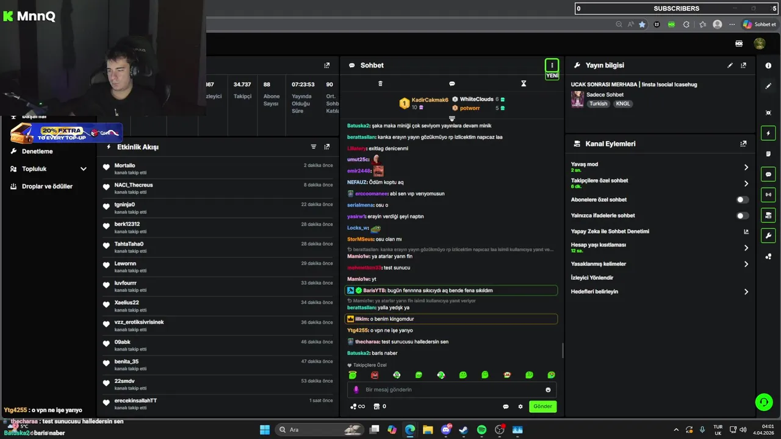
Task: Click the shop icon with 0 count
Action: [380, 407]
